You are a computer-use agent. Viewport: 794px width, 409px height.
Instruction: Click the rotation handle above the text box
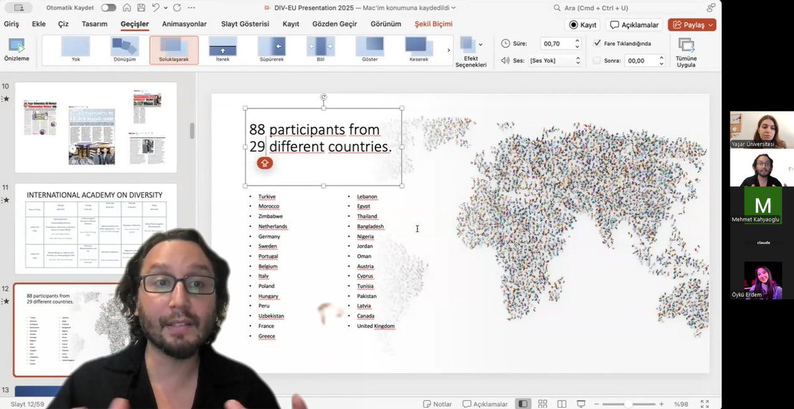pyautogui.click(x=324, y=97)
